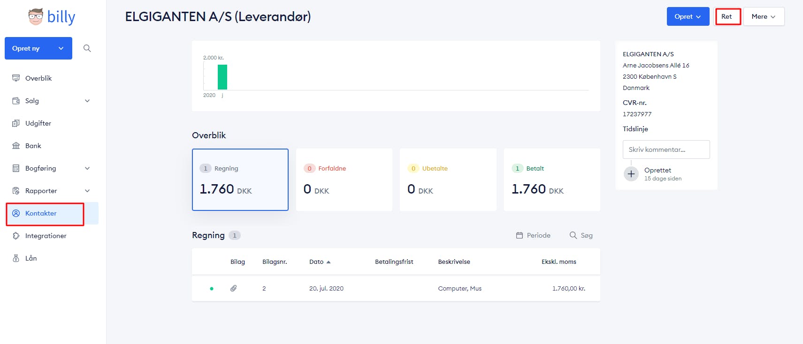Select the Forfaldne 0 DKK card
The height and width of the screenshot is (344, 803).
point(344,179)
